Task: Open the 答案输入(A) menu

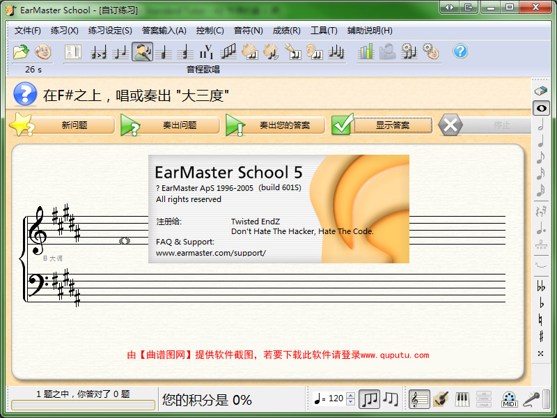Action: coord(164,31)
